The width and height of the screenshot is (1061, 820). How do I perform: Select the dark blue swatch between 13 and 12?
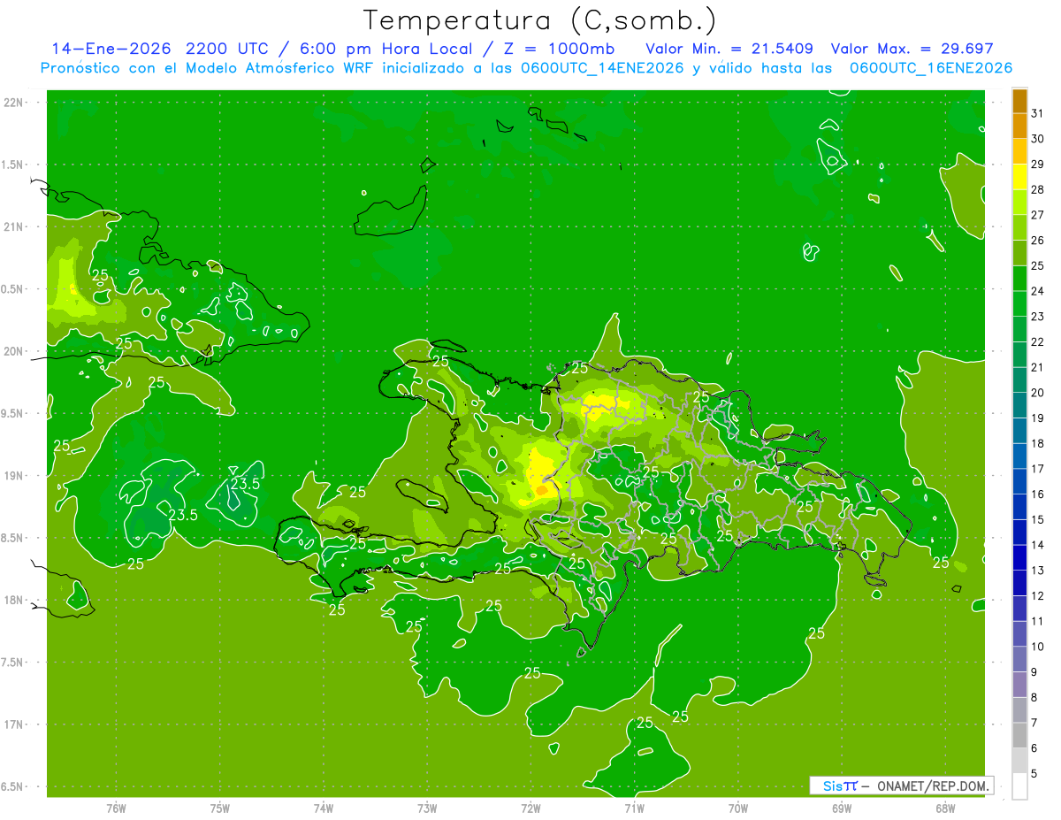click(x=1019, y=583)
